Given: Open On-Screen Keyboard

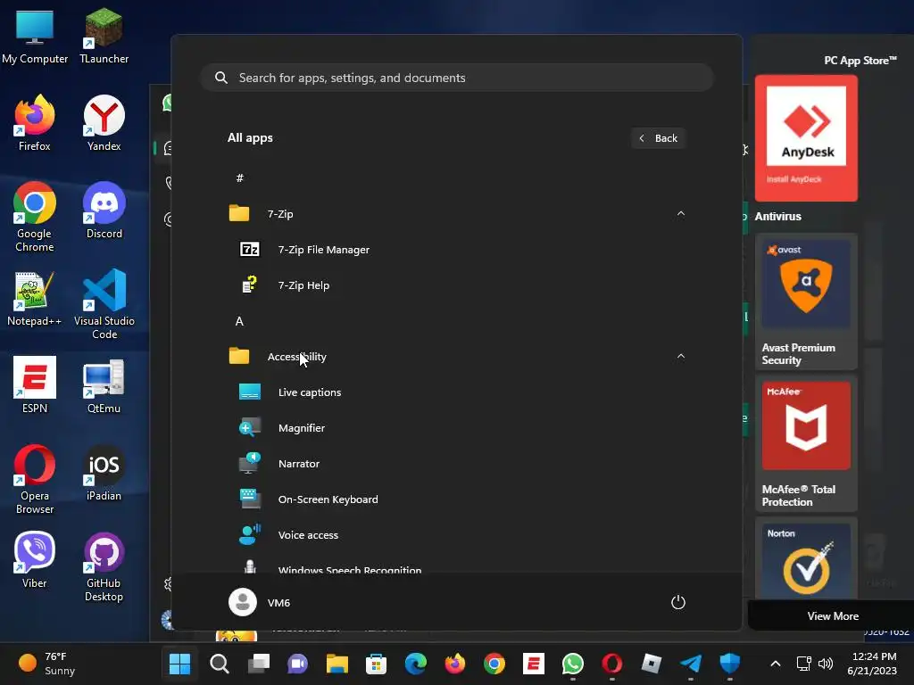Looking at the screenshot, I should (456, 499).
